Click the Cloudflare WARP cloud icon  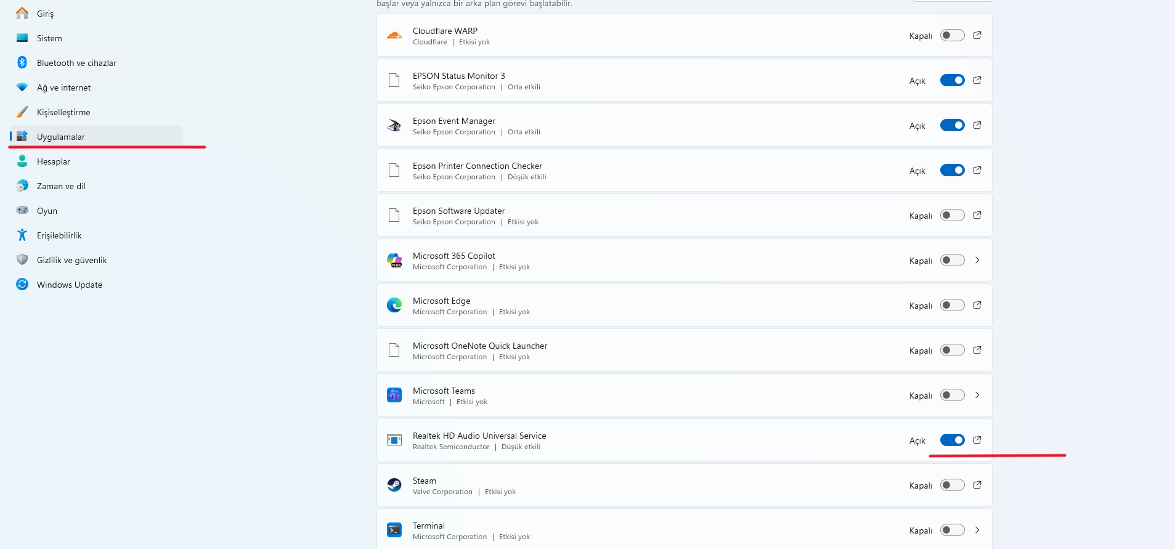click(394, 36)
